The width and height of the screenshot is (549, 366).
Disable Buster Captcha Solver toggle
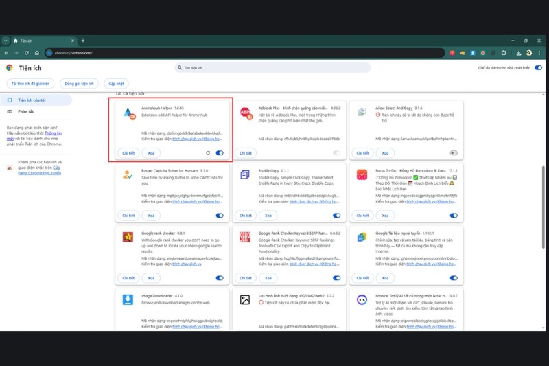(220, 216)
